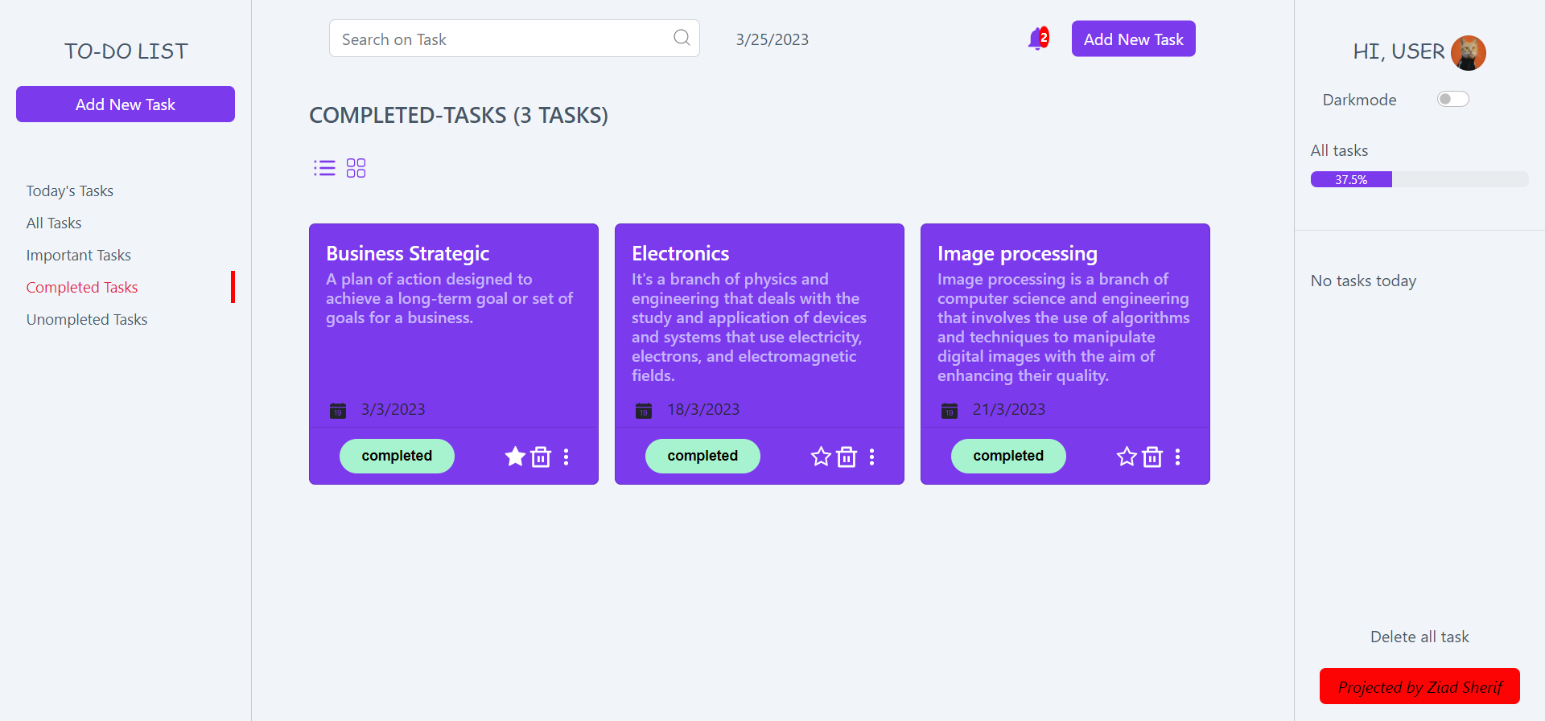This screenshot has height=721, width=1545.
Task: Click the 3/25/2023 date text
Action: point(772,39)
